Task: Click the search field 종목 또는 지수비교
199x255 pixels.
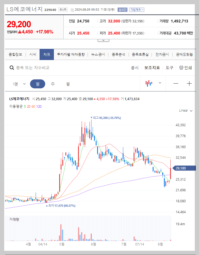Action: pos(33,68)
